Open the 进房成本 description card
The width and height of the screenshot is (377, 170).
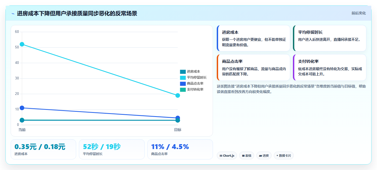(x=253, y=38)
